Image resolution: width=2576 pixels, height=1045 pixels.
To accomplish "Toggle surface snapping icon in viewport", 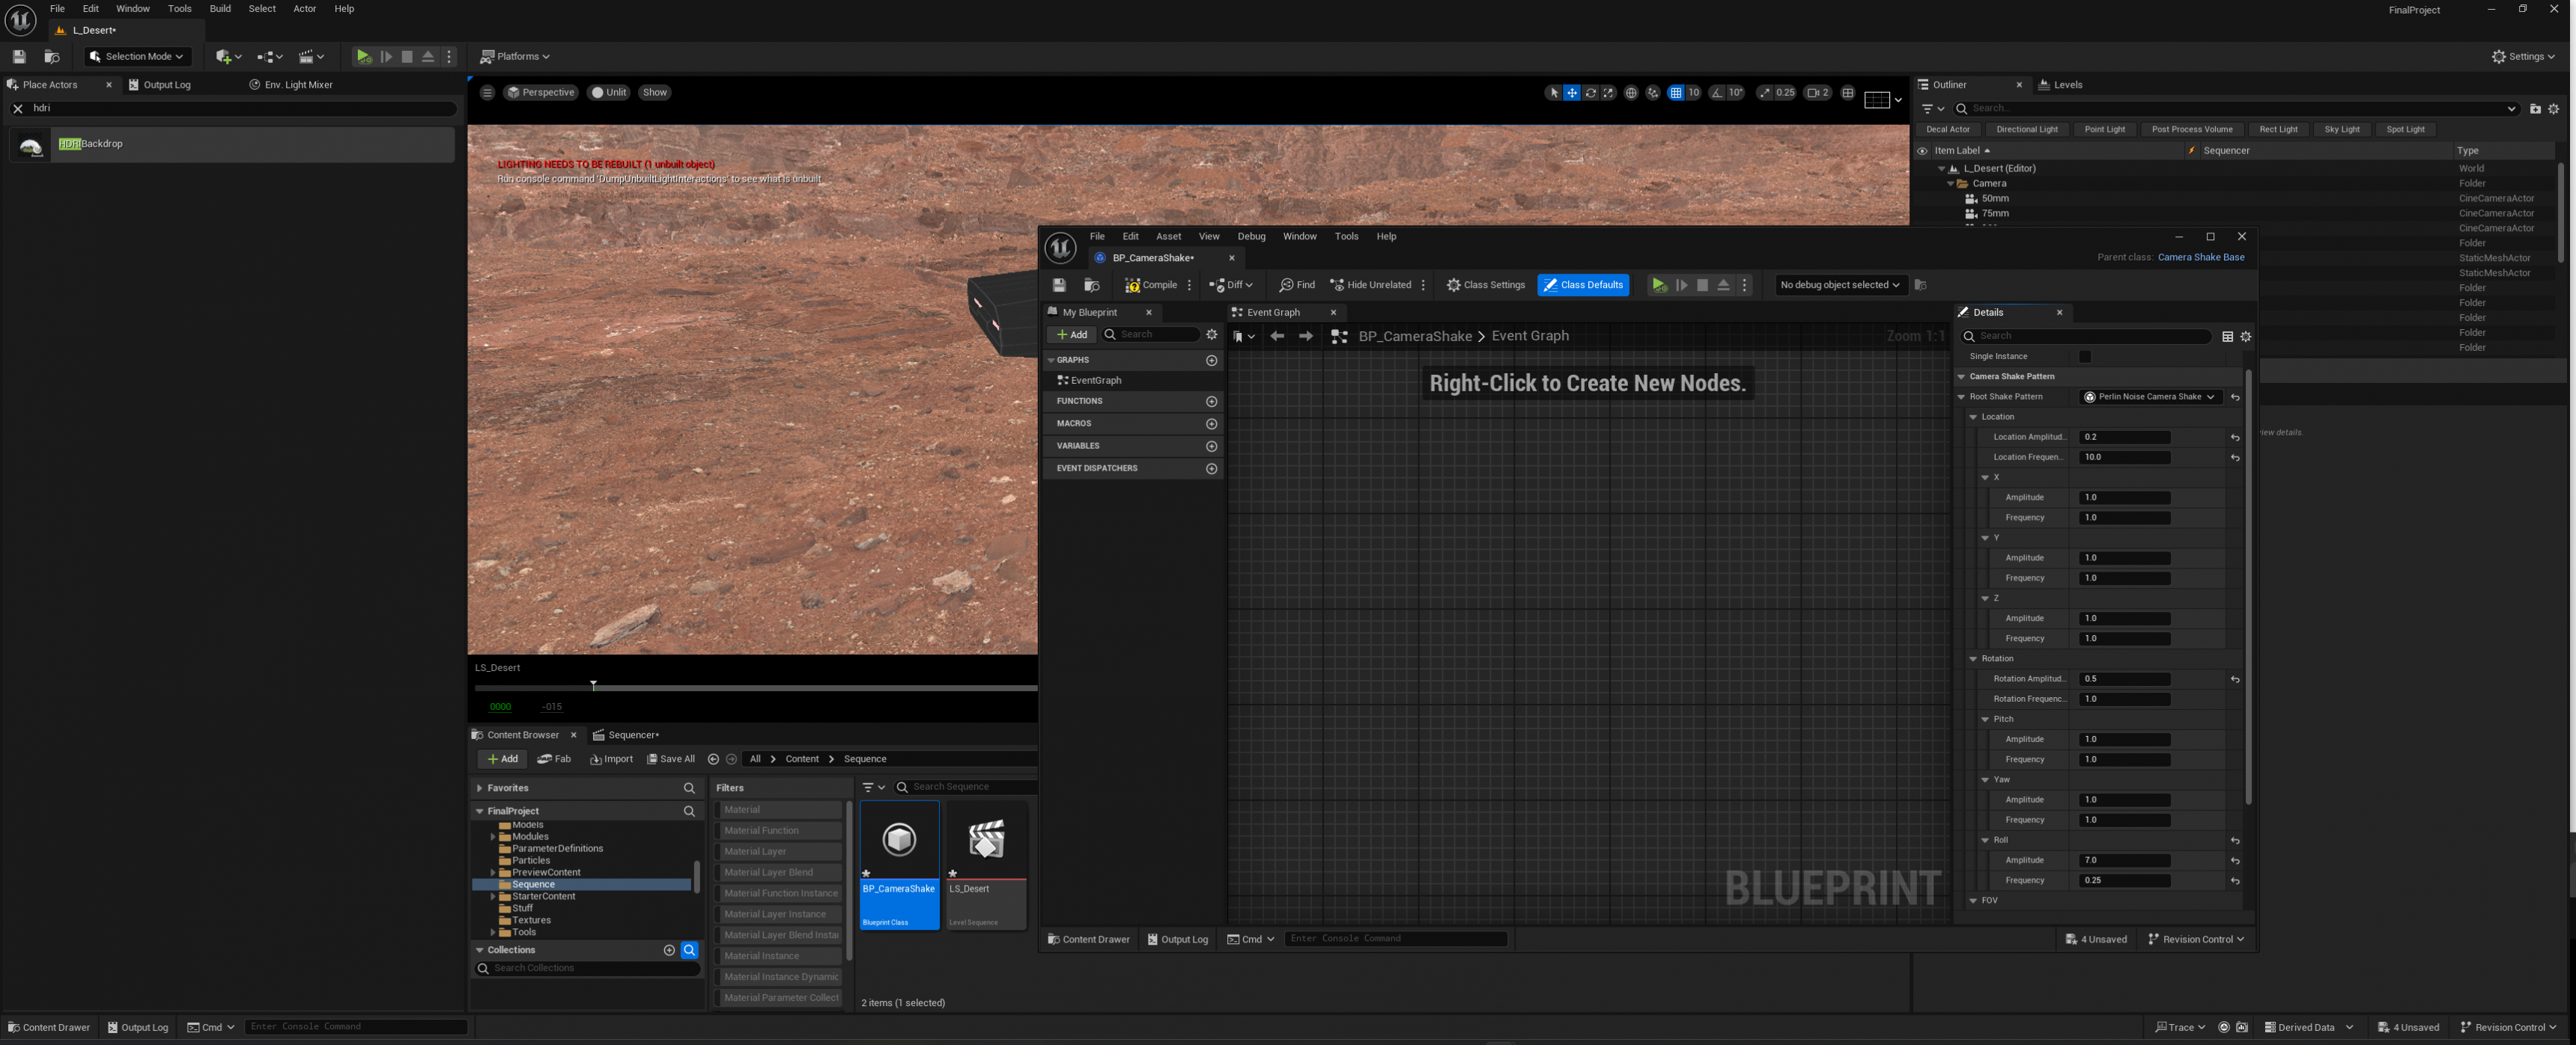I will tap(1653, 93).
